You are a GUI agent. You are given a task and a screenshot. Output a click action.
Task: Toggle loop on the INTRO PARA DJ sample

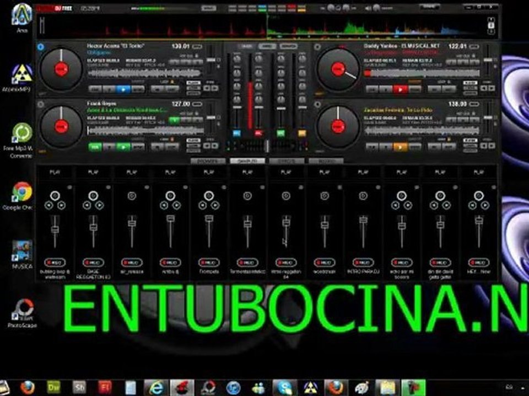click(x=363, y=196)
